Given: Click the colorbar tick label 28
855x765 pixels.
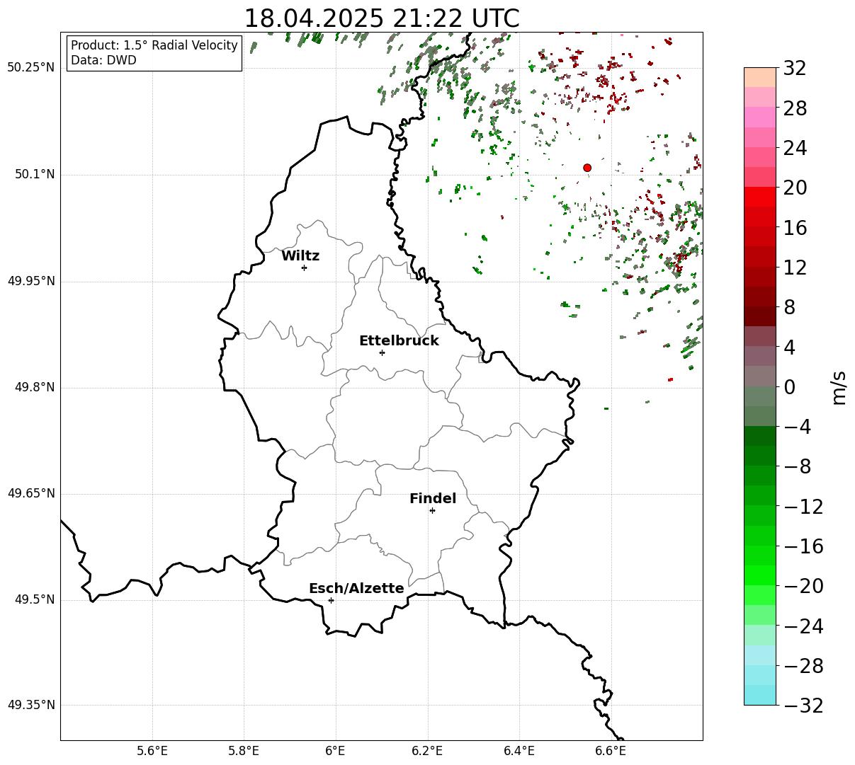Looking at the screenshot, I should click(x=795, y=108).
